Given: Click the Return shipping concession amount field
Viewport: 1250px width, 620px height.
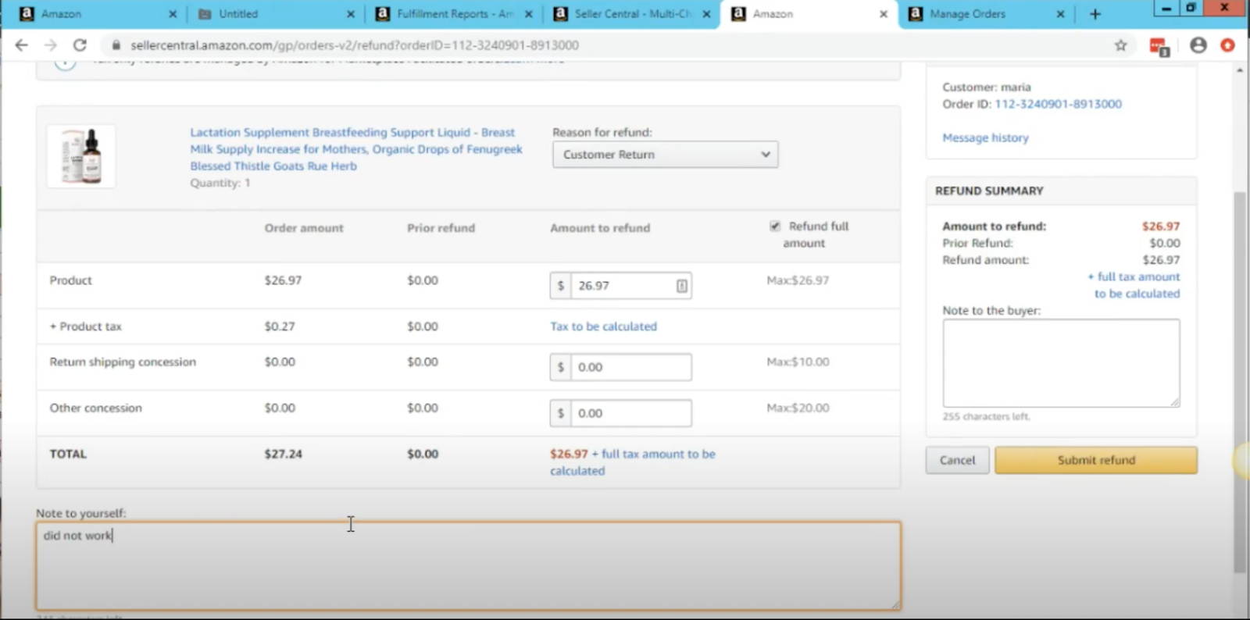Looking at the screenshot, I should click(x=631, y=367).
